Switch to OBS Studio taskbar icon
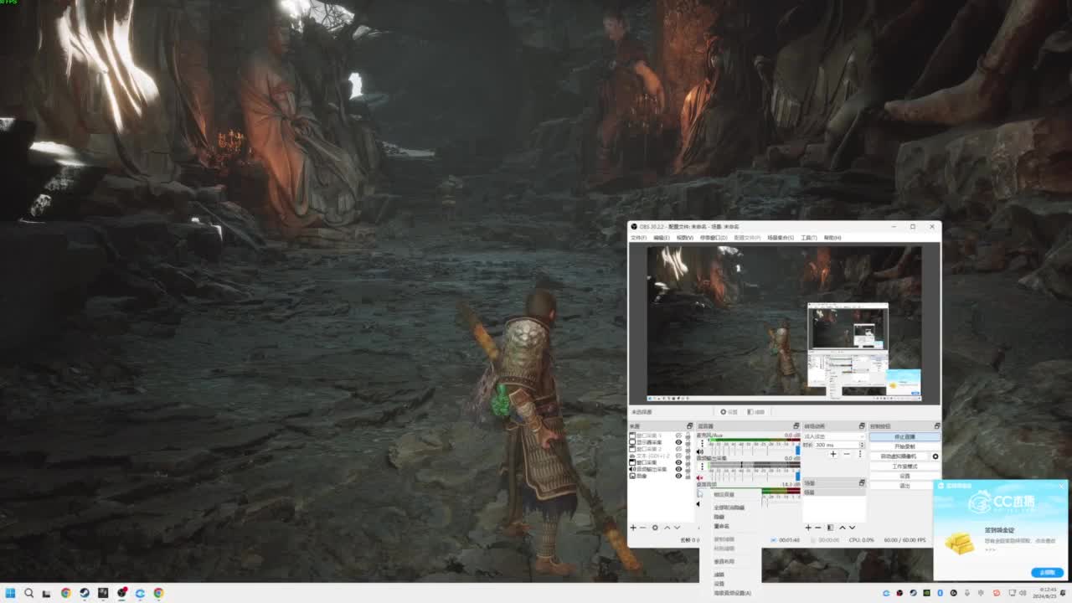This screenshot has height=603, width=1072. pyautogui.click(x=121, y=593)
